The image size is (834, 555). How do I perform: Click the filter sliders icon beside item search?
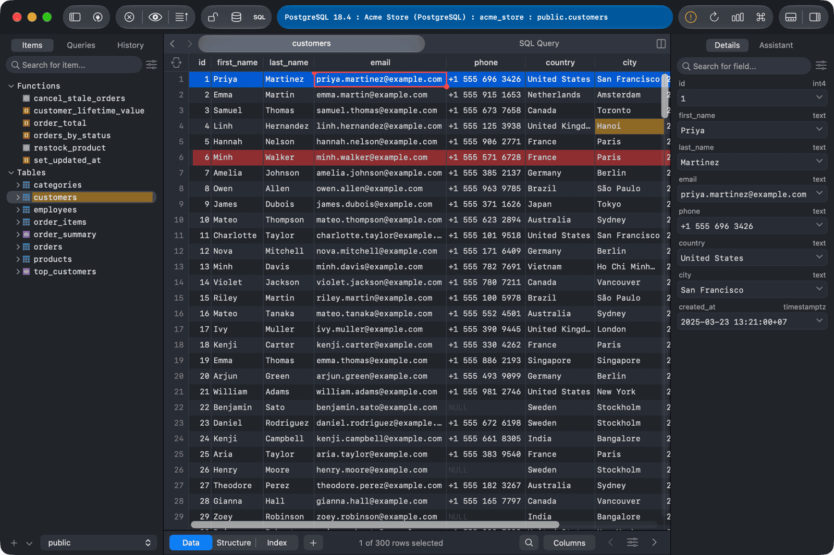(x=151, y=65)
